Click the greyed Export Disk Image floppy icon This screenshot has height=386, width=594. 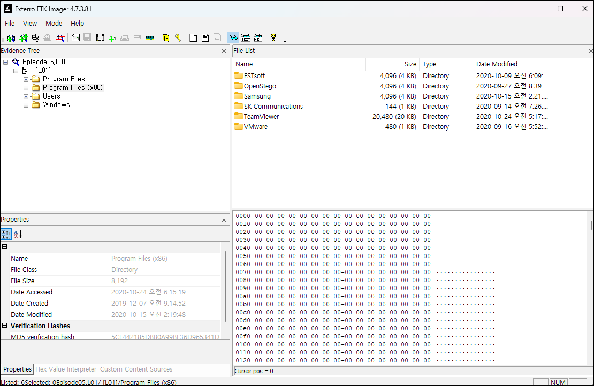coord(88,37)
